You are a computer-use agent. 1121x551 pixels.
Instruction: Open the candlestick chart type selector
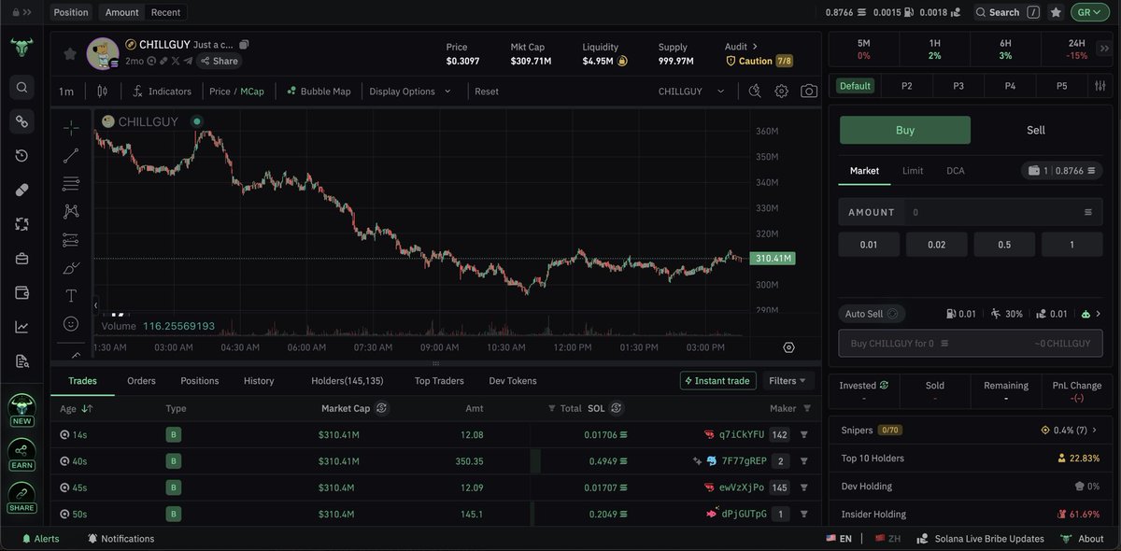click(102, 92)
